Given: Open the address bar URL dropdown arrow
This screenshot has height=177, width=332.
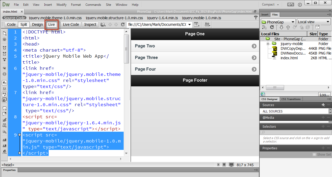Looking at the screenshot, I should [190, 24].
